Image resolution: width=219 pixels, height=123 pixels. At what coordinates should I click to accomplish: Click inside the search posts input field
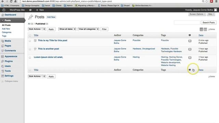pos(187,23)
